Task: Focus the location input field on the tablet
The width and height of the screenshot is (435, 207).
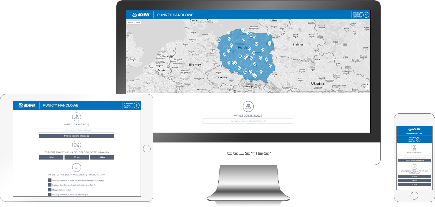Action: [77, 130]
